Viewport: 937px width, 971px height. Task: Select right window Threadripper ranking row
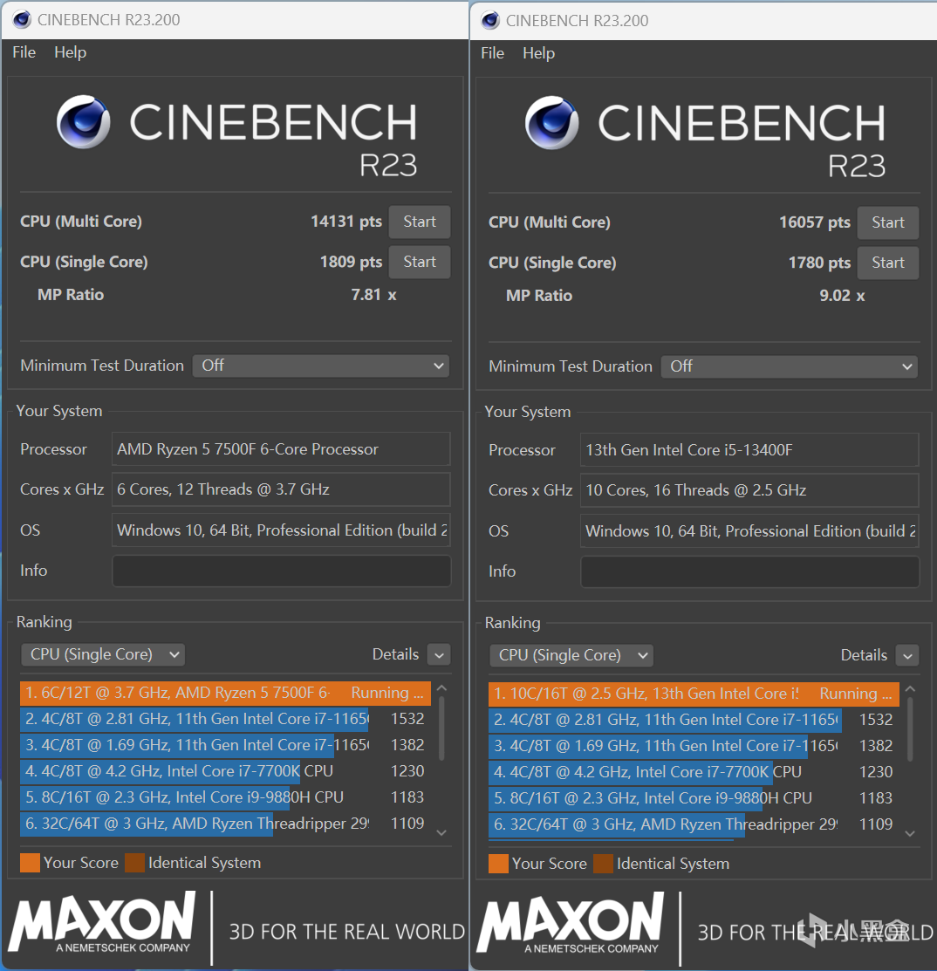(694, 824)
